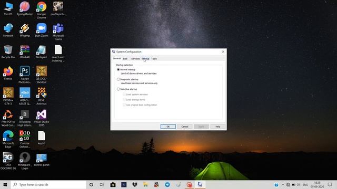
Task: Click Cancel in System Configuration
Action: [185, 127]
